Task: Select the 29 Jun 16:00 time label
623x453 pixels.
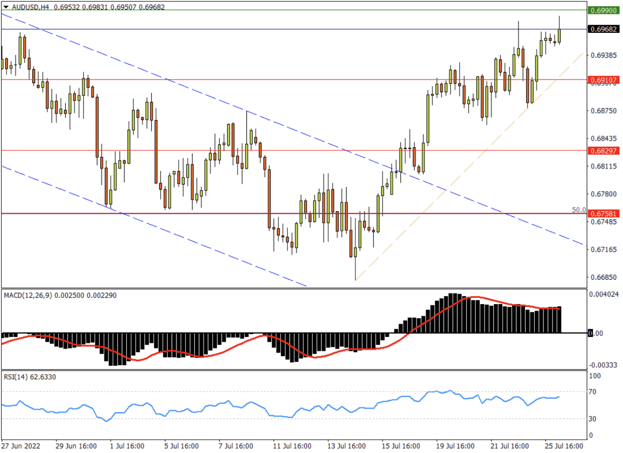Action: 76,445
